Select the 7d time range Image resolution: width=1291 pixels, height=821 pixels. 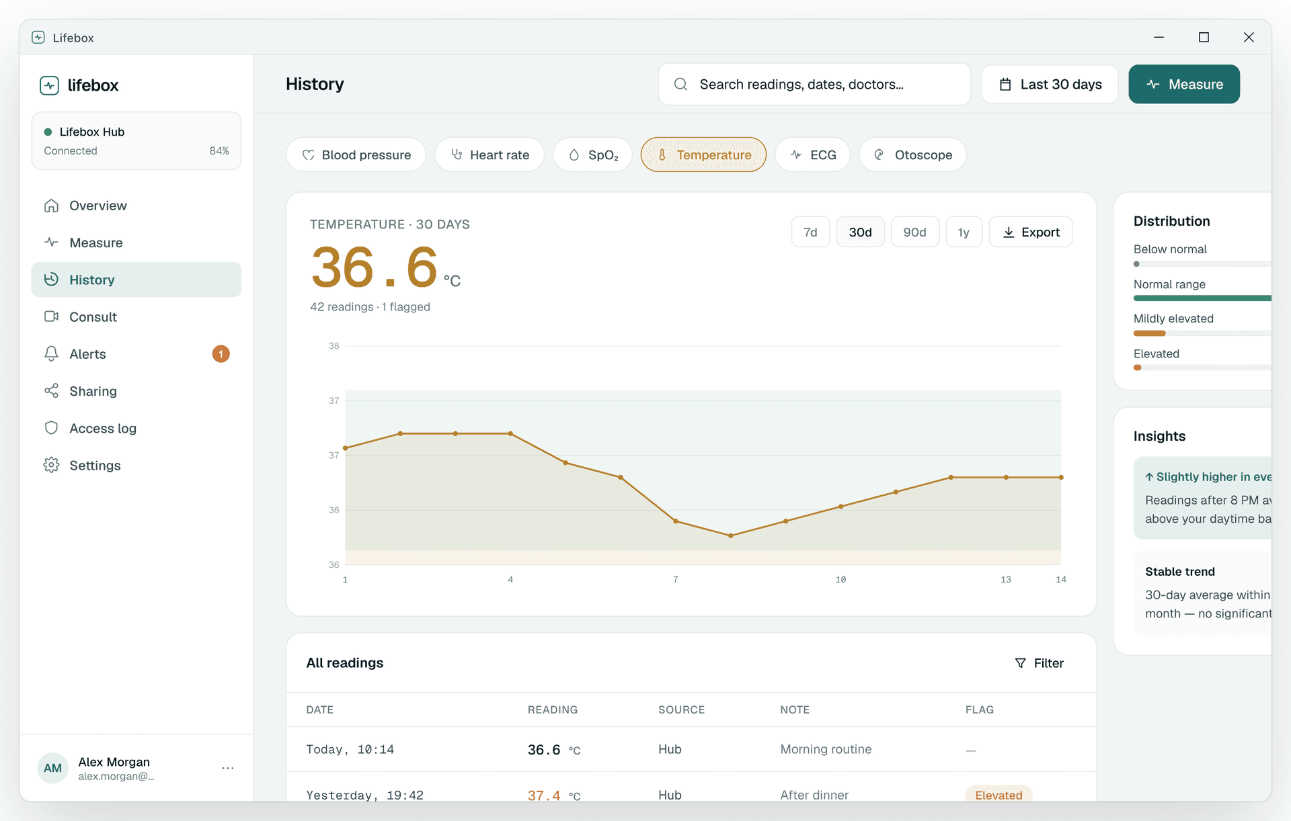[810, 232]
